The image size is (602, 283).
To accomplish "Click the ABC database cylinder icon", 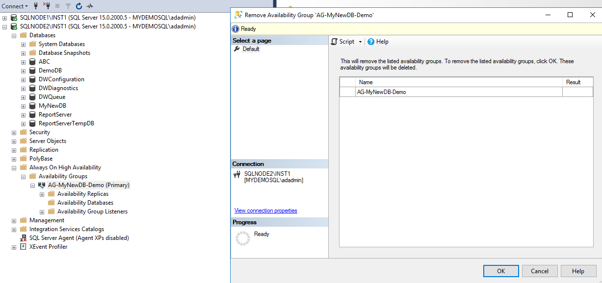I will (32, 62).
